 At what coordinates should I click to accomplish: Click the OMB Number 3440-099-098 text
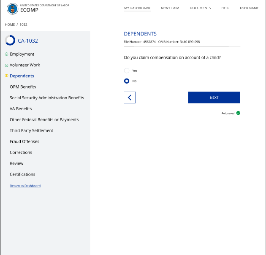(x=179, y=42)
